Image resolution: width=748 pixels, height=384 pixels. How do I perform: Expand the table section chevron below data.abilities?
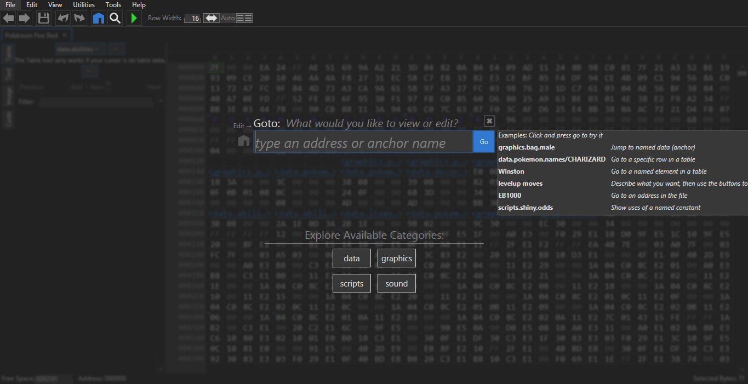tap(89, 71)
